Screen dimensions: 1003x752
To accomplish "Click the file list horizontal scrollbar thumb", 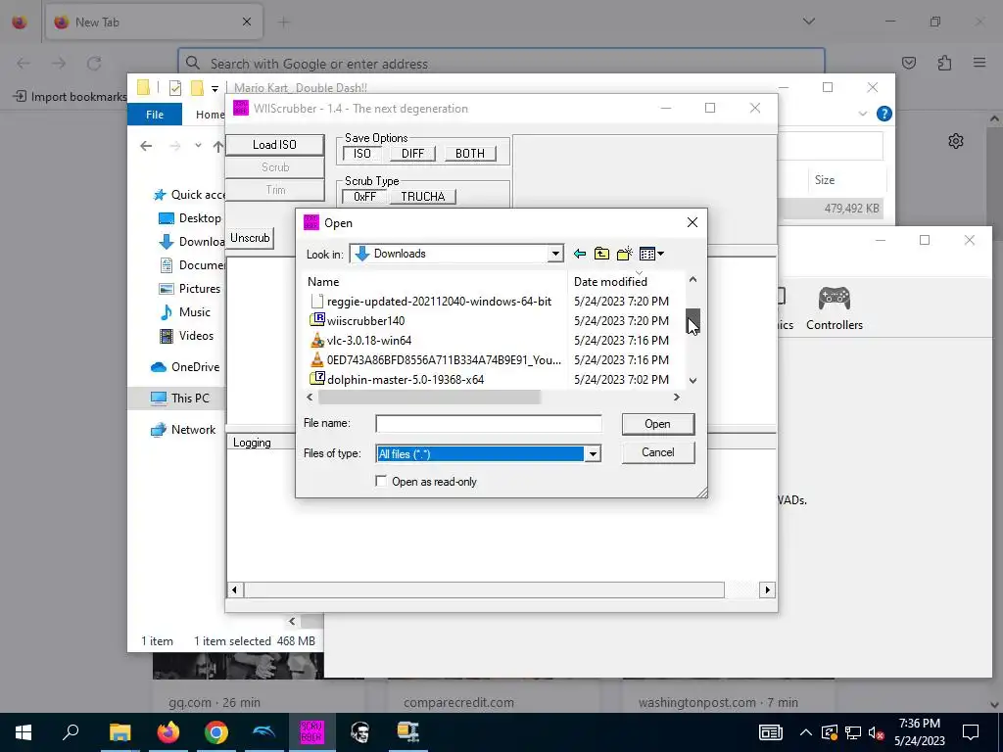I will click(429, 398).
